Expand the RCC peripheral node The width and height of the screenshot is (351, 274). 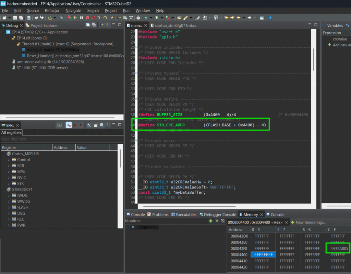(9, 219)
